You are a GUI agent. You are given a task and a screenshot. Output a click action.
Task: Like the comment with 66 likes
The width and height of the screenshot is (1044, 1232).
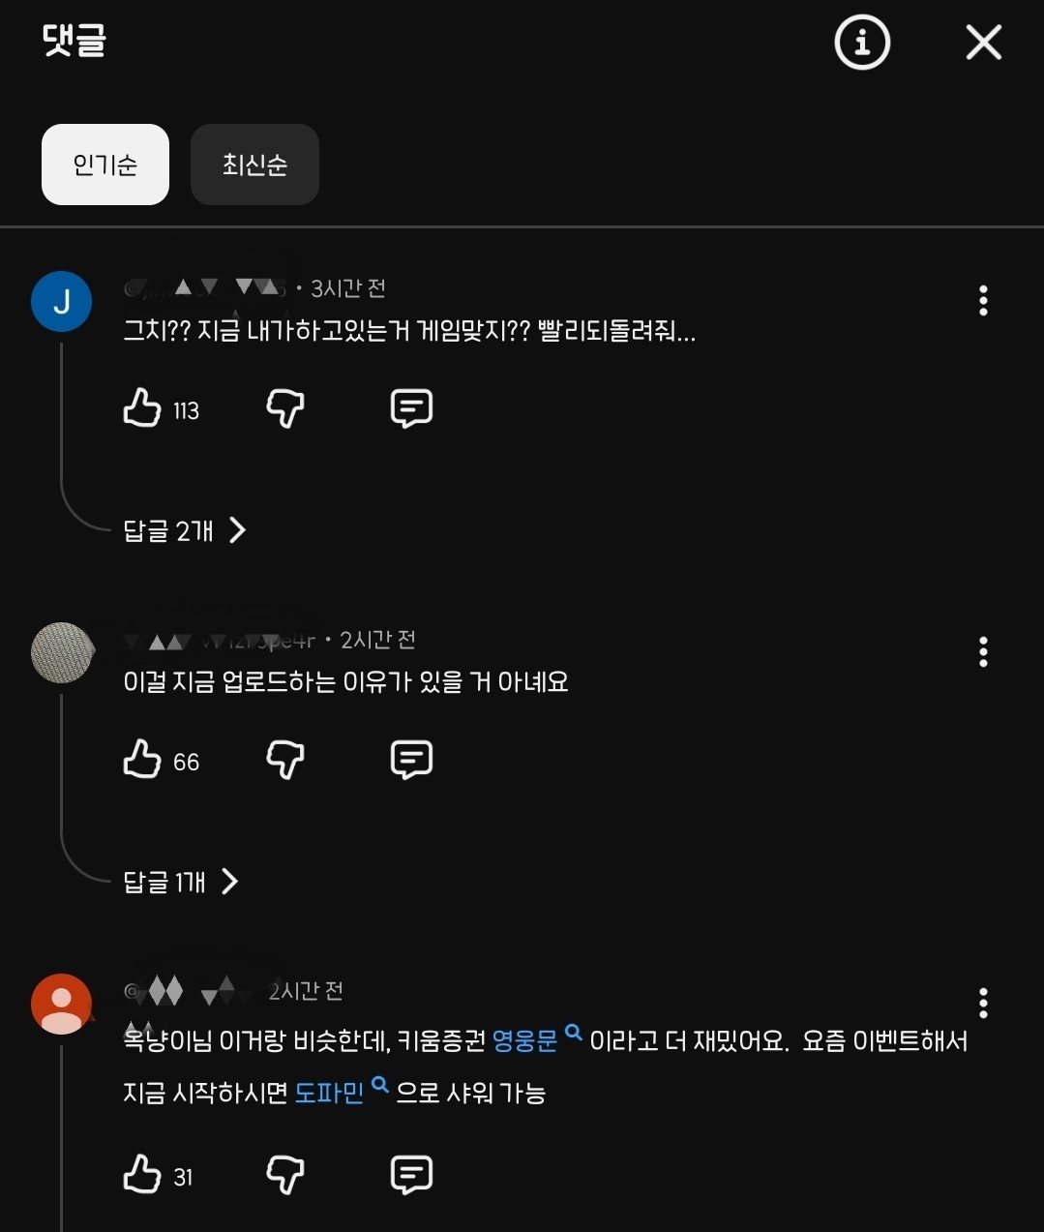pyautogui.click(x=142, y=760)
